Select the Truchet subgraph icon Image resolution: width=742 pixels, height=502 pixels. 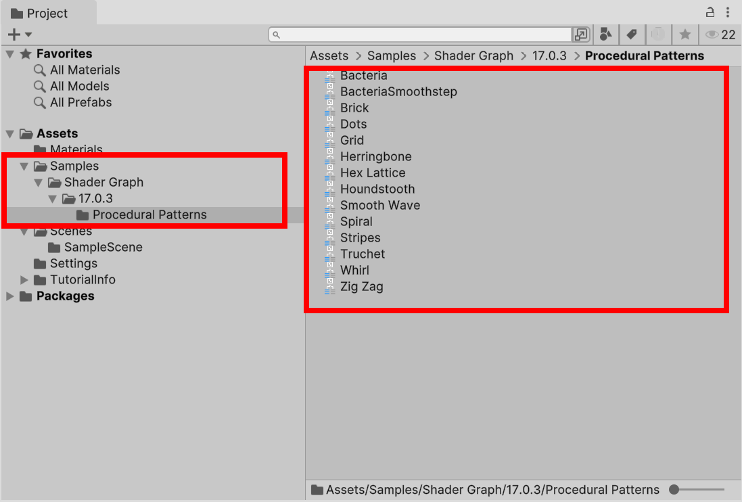click(330, 254)
